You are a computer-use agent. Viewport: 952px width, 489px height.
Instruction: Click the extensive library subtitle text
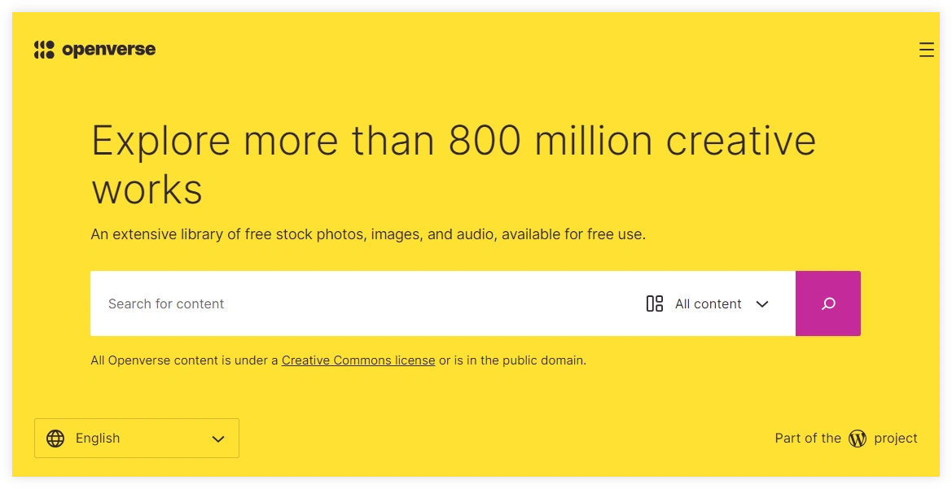(368, 234)
